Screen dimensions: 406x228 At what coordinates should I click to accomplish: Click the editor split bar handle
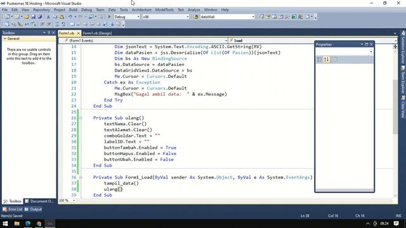[x=395, y=47]
